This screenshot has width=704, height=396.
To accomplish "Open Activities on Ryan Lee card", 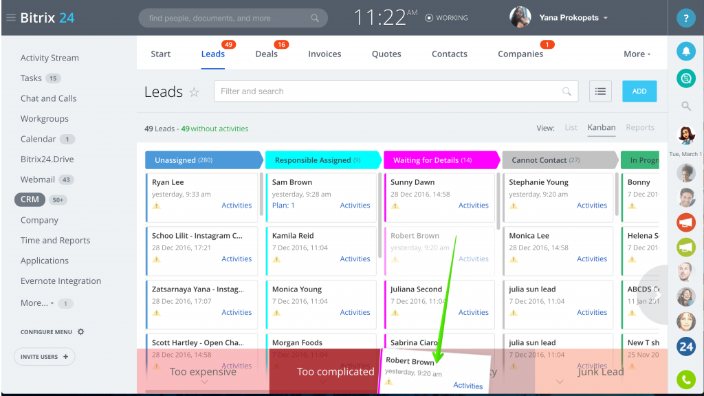I will [236, 205].
